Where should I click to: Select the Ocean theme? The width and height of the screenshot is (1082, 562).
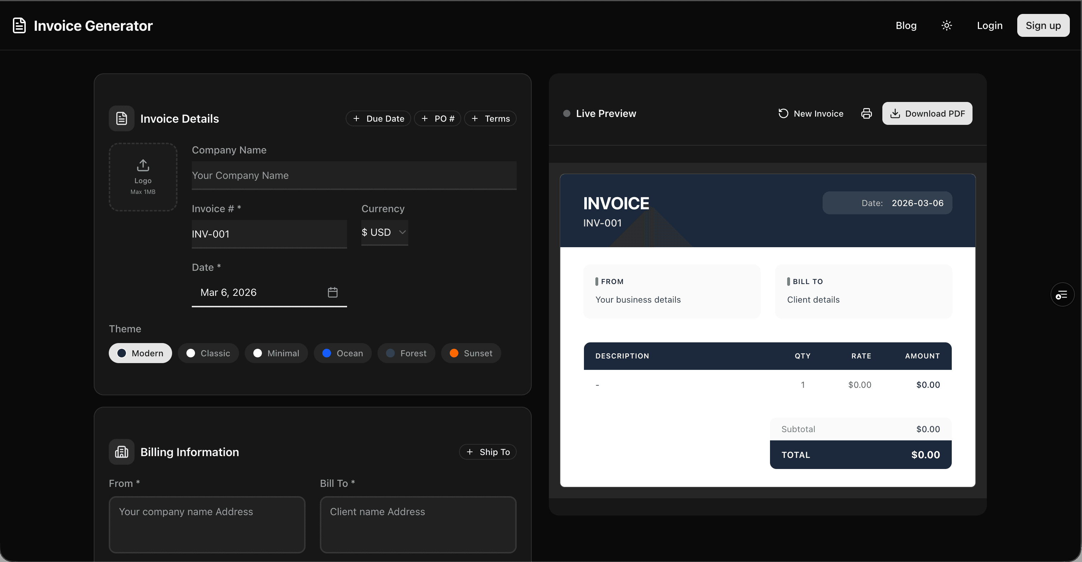(x=343, y=353)
